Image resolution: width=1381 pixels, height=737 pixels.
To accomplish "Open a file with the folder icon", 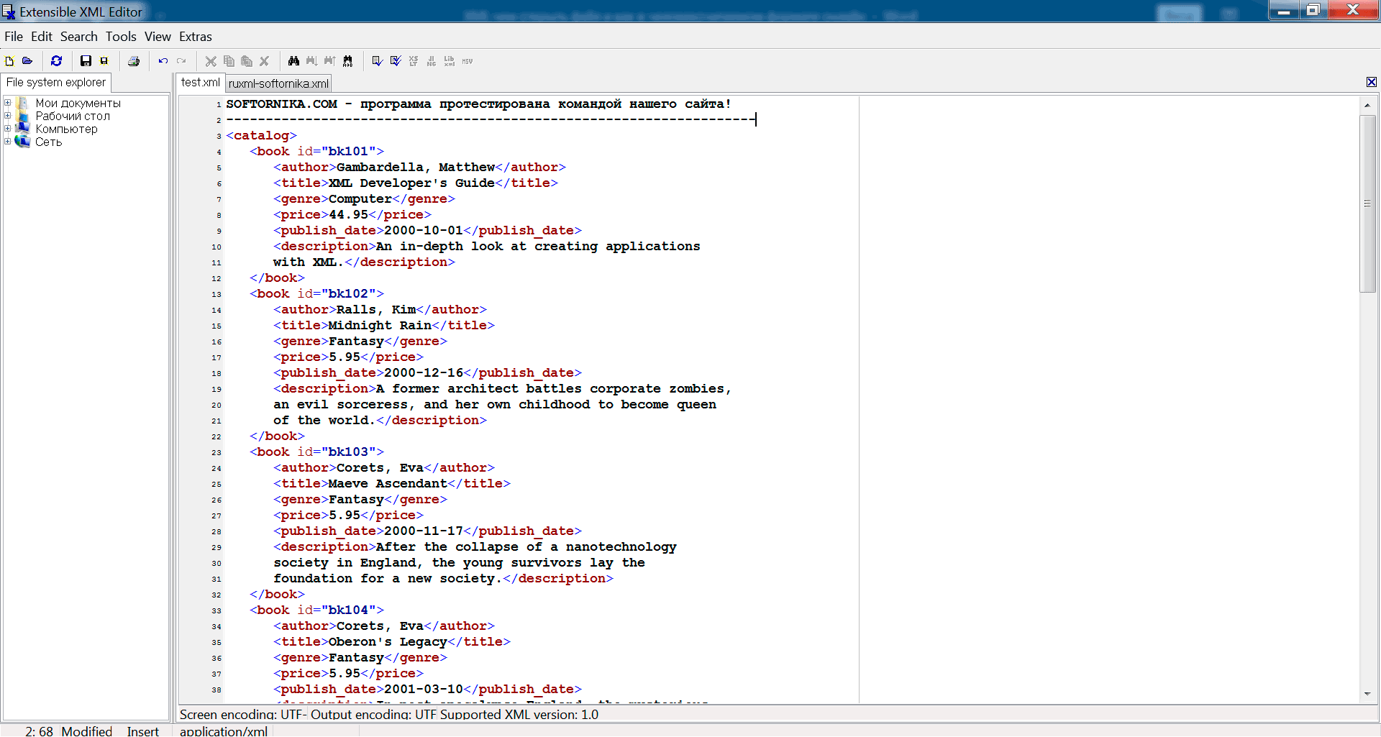I will [x=27, y=61].
